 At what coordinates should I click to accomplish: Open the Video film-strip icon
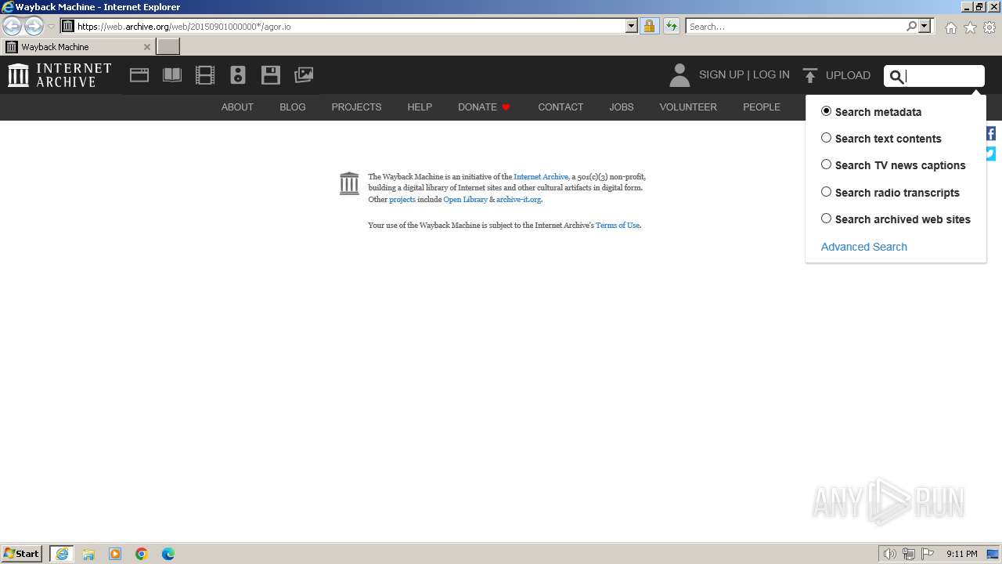[x=205, y=75]
